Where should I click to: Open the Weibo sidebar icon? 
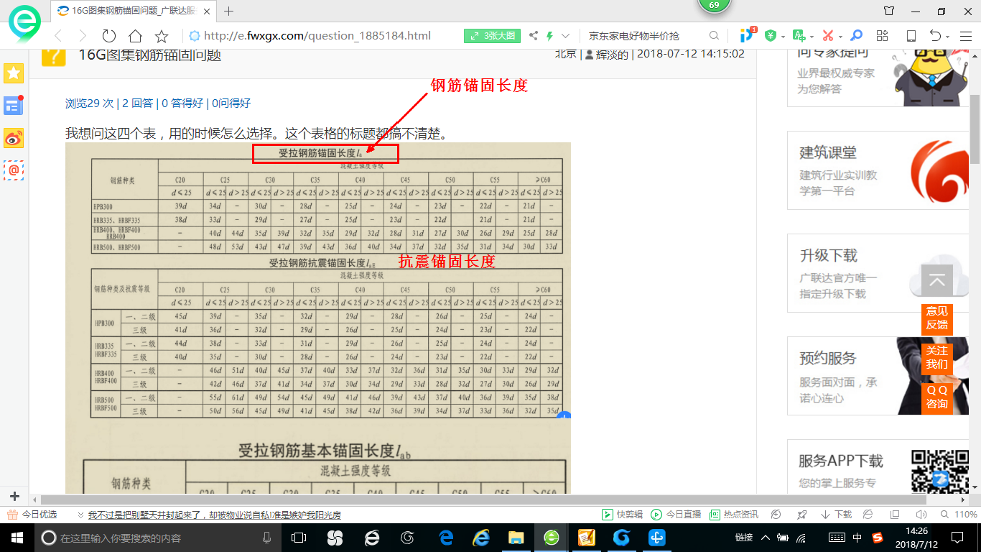click(x=14, y=138)
